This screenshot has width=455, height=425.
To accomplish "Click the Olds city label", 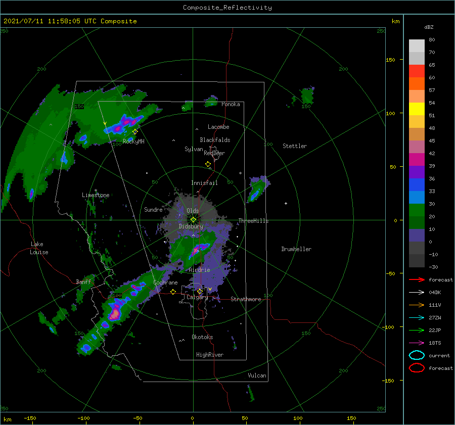I will coord(193,211).
